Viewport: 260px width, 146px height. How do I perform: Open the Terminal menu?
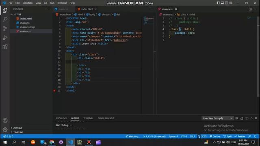click(x=62, y=3)
